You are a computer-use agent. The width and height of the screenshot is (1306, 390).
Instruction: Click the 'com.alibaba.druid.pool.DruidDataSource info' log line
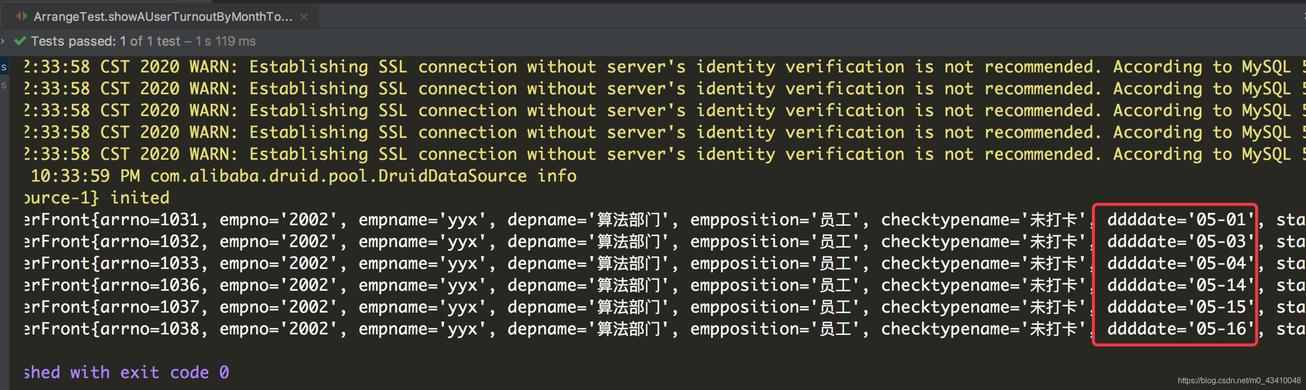303,176
